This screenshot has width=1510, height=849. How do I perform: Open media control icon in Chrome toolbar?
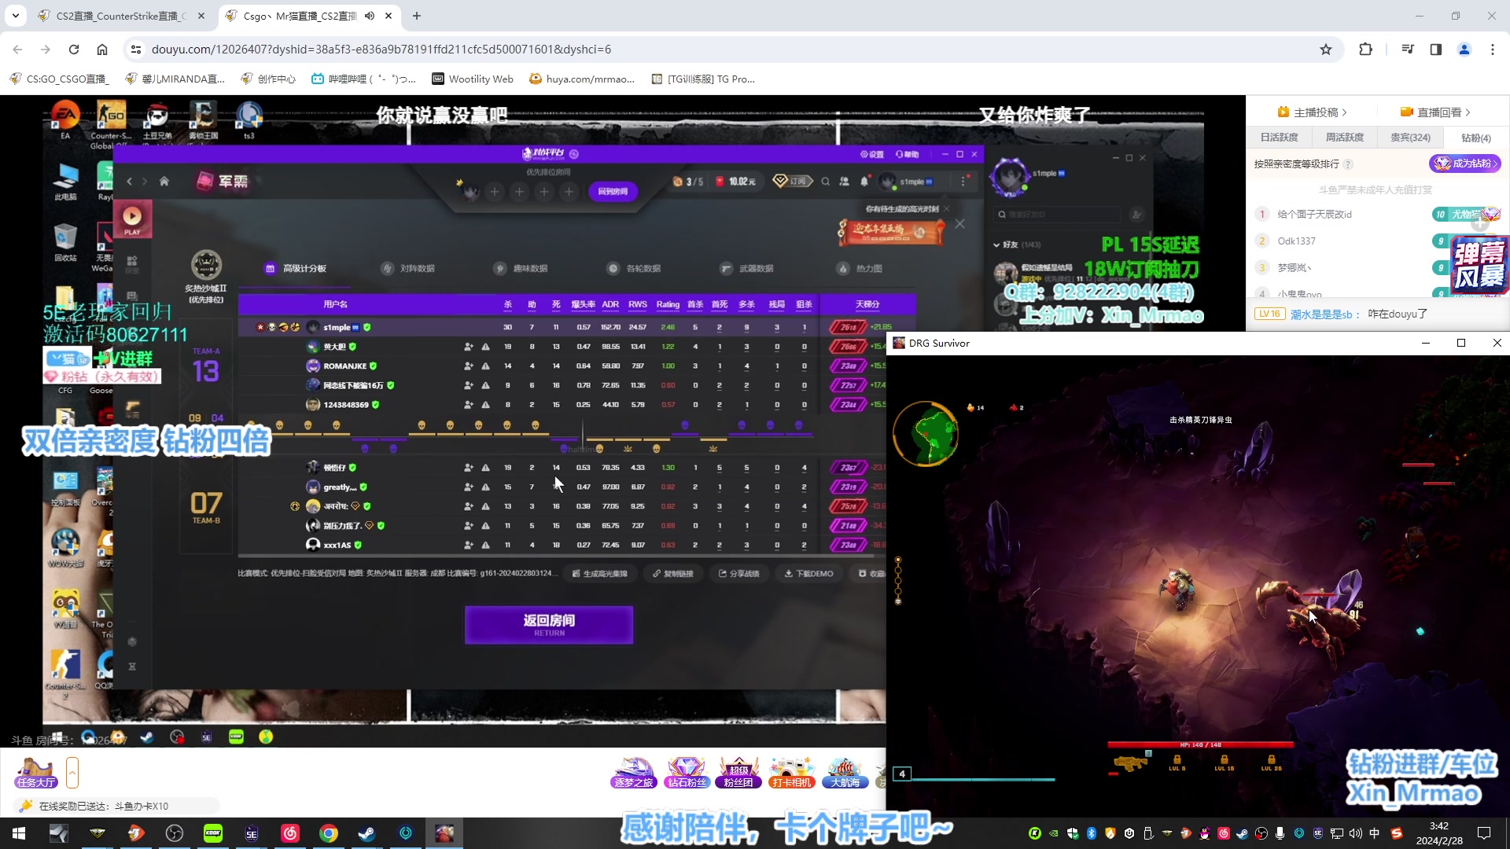tap(1408, 50)
